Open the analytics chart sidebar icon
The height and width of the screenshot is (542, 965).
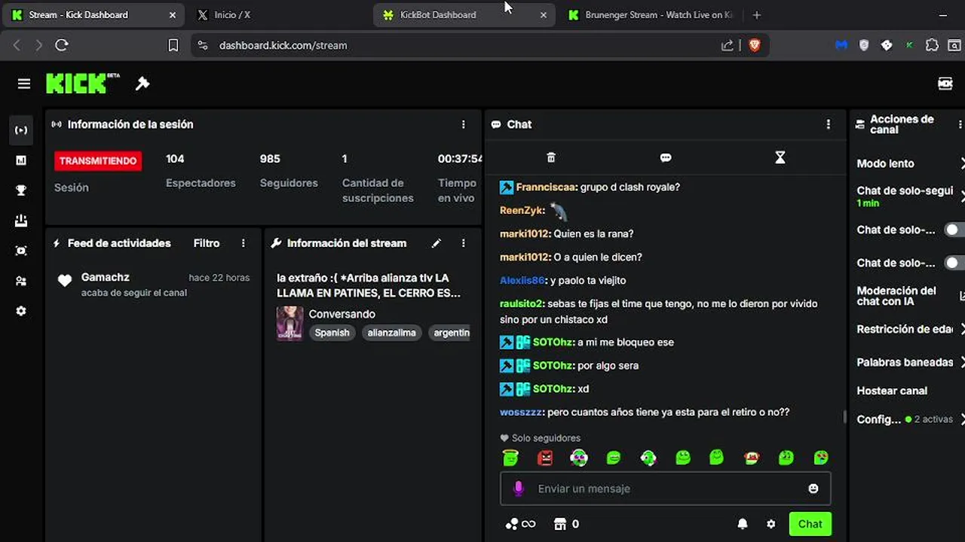[21, 160]
